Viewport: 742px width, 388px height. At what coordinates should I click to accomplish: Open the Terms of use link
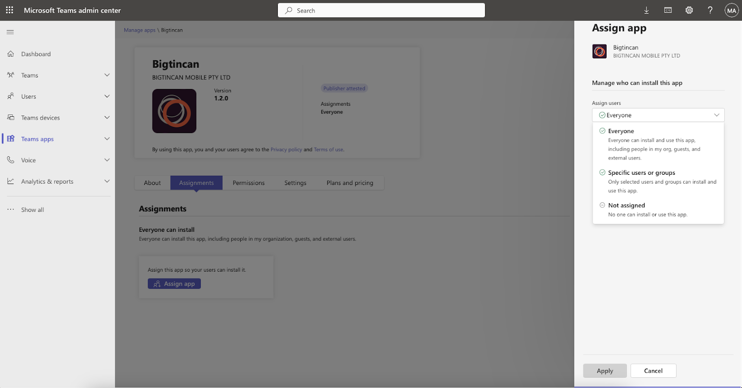[x=329, y=150]
